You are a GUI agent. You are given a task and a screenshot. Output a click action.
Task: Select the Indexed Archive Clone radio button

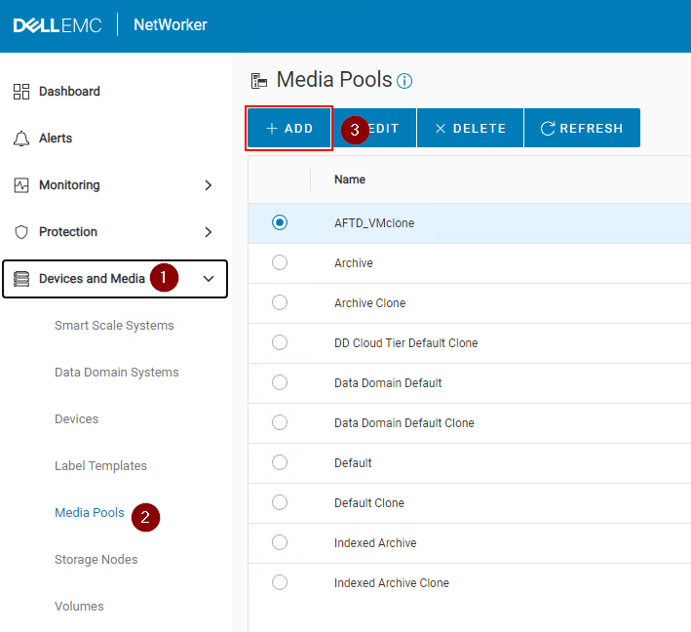click(280, 582)
